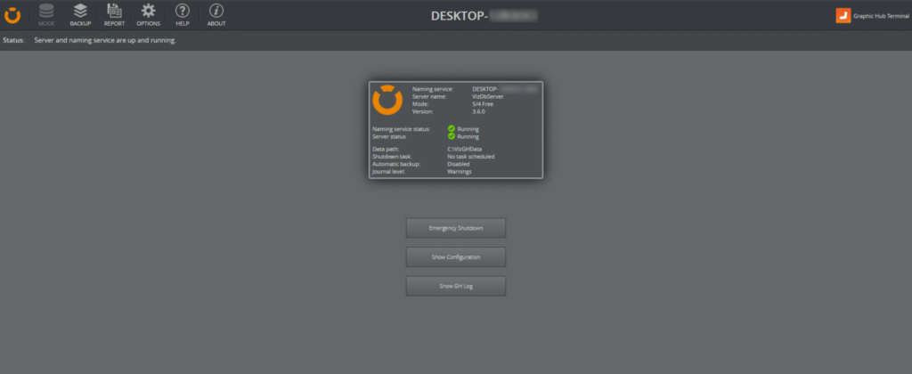Click the status message about server running
Image resolution: width=912 pixels, height=374 pixels.
click(104, 41)
